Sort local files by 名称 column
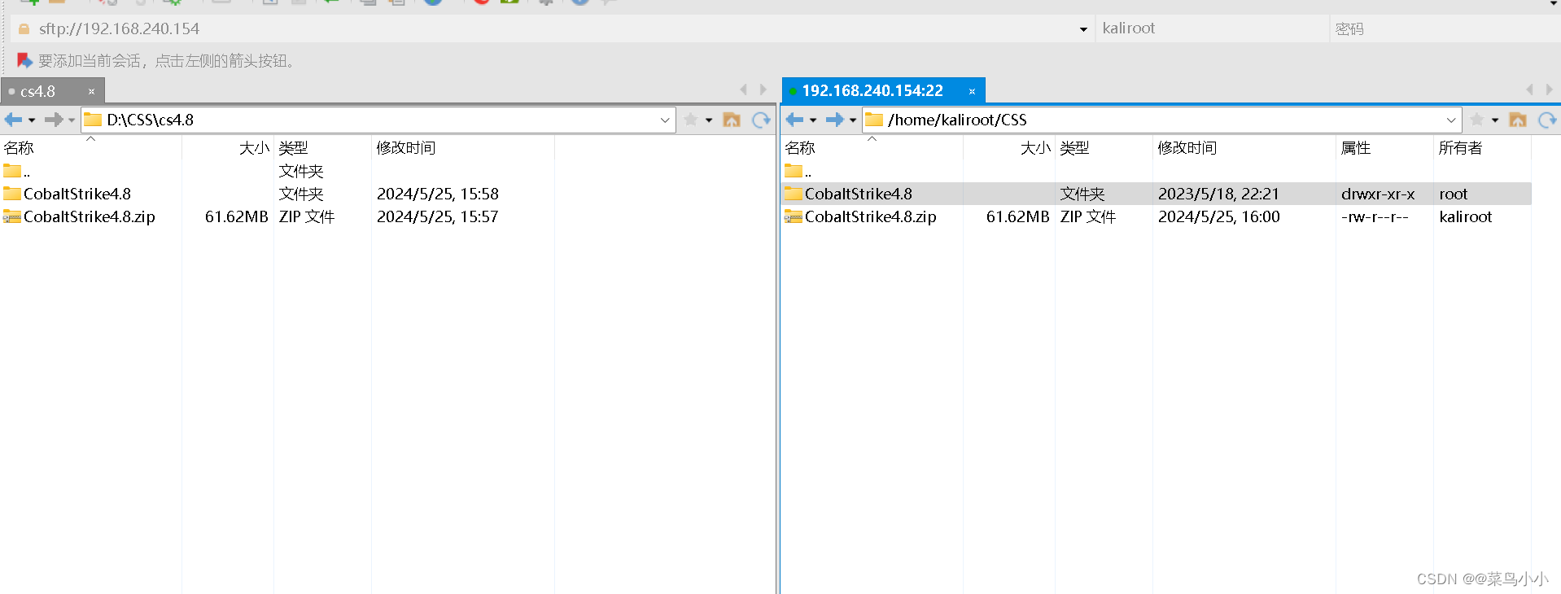The width and height of the screenshot is (1561, 594). [90, 148]
